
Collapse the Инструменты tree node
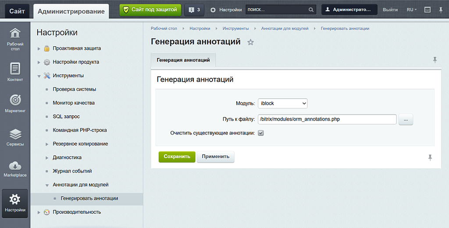coord(39,76)
